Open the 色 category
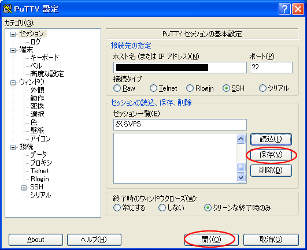 click(34, 122)
